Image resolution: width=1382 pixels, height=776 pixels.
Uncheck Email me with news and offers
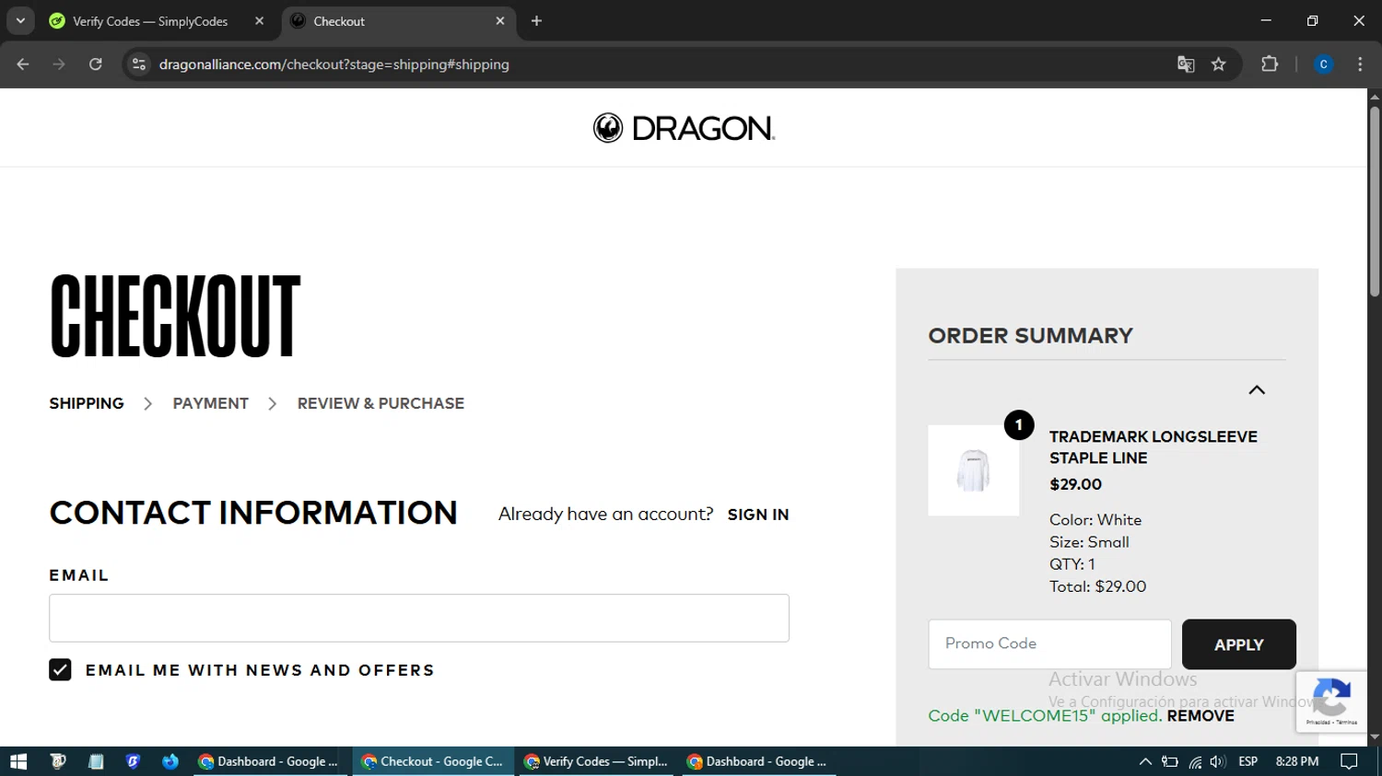click(x=60, y=670)
